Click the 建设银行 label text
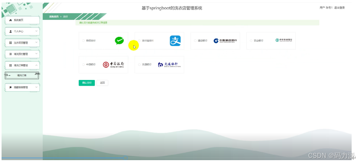The image size is (356, 162). pos(203,41)
